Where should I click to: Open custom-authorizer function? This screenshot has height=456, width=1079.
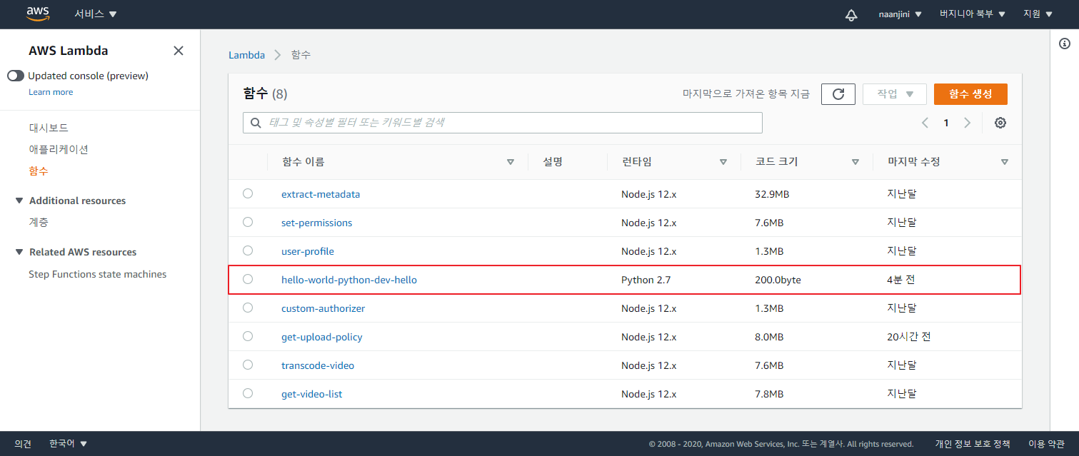click(x=323, y=308)
